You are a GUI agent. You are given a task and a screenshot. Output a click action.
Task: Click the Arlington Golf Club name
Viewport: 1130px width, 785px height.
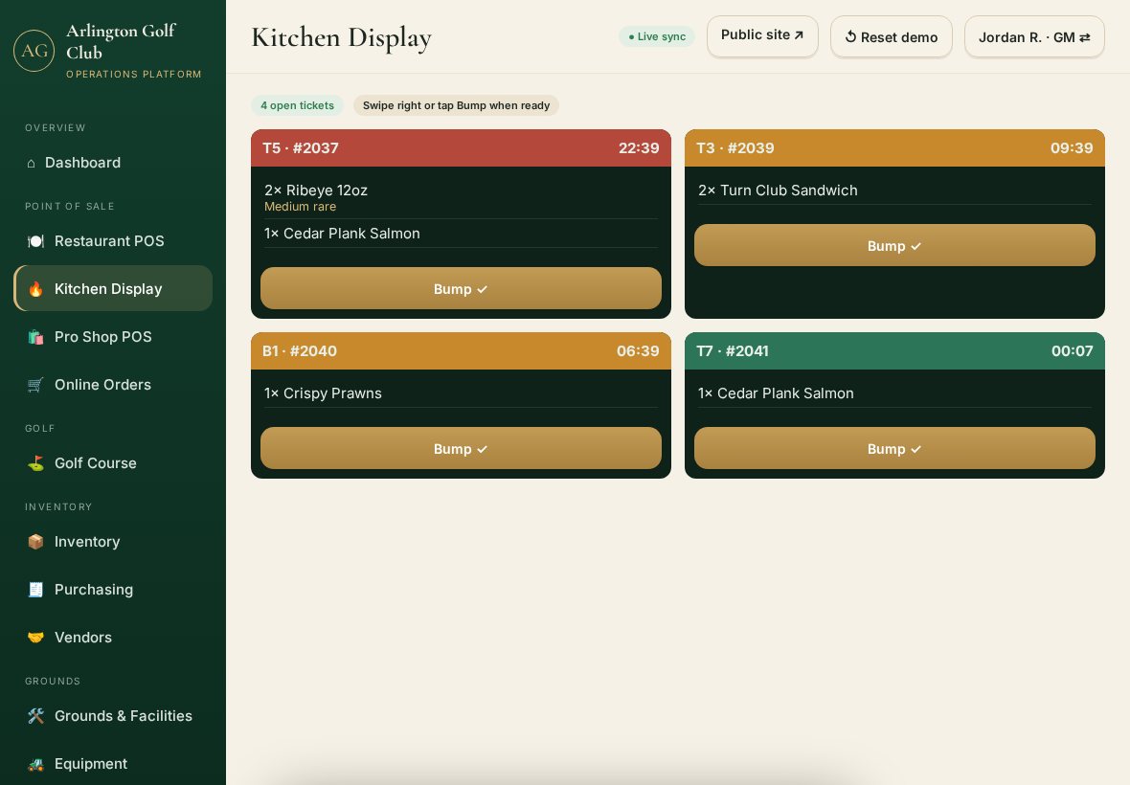[121, 42]
